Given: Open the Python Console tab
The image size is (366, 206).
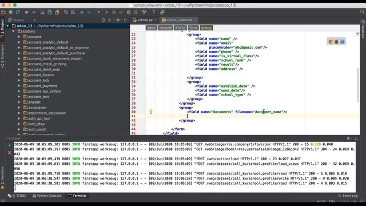Looking at the screenshot, I should coord(47,196).
